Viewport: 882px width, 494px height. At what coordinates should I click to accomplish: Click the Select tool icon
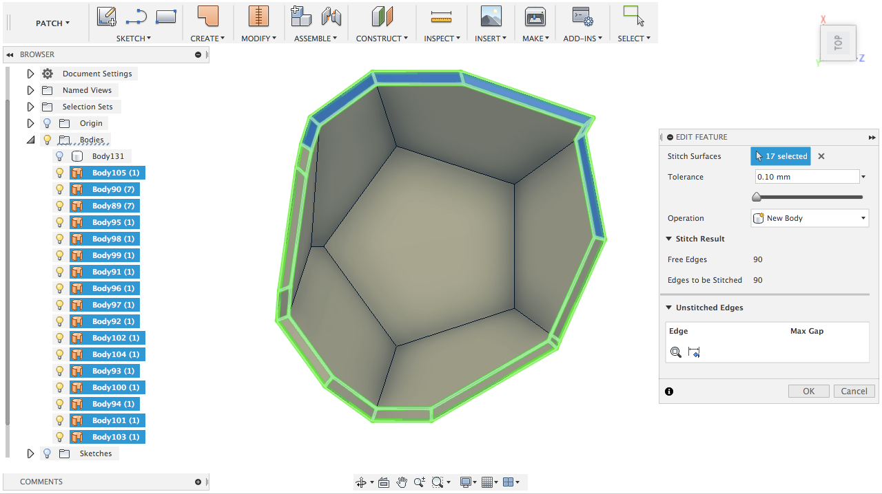[x=633, y=17]
